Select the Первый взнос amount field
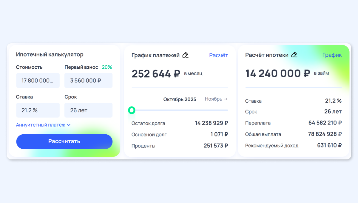The height and width of the screenshot is (203, 358). pos(88,81)
